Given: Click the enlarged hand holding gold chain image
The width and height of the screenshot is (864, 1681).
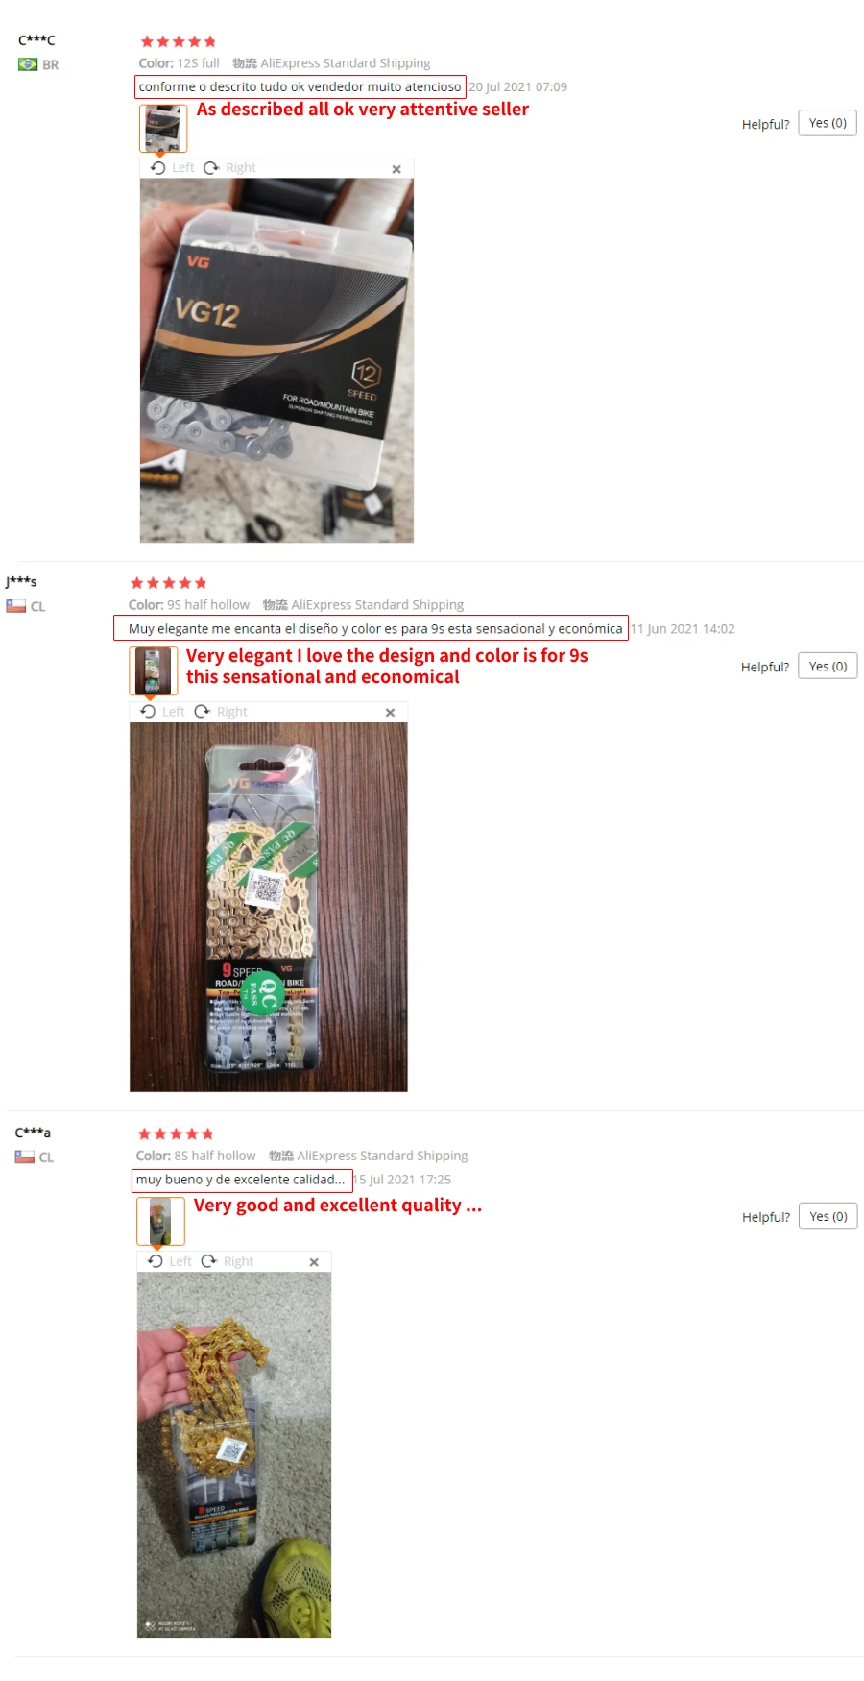Looking at the screenshot, I should coord(234,1454).
